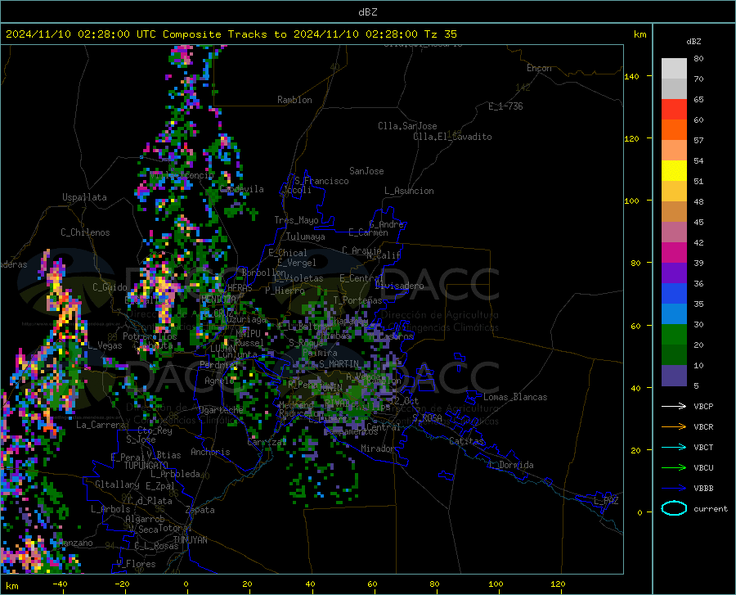This screenshot has width=736, height=595.
Task: Click the L_Arboleda map label
Action: [175, 474]
